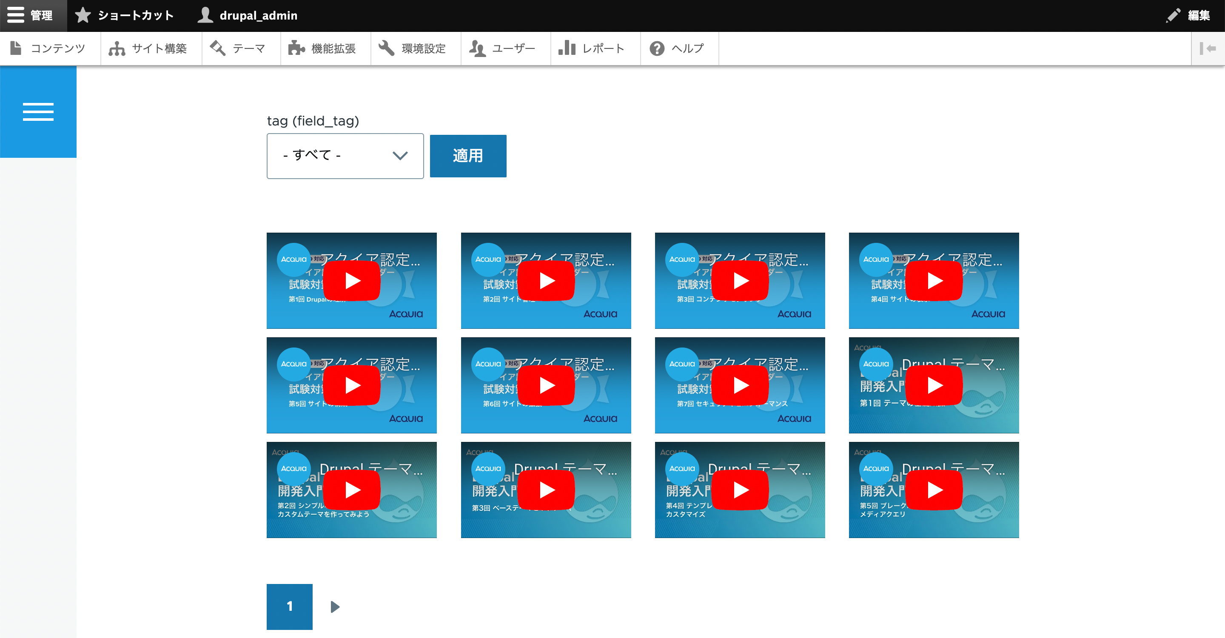The width and height of the screenshot is (1225, 638).
Task: Click Acquia channel icon on テーマ 第5回 video
Action: pos(876,469)
